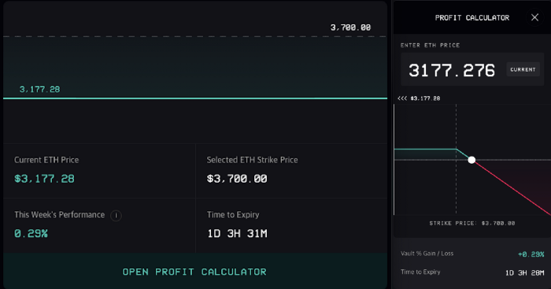The image size is (551, 289).
Task: Click the Time to Expiry 1D 3H 31M value
Action: (x=237, y=233)
